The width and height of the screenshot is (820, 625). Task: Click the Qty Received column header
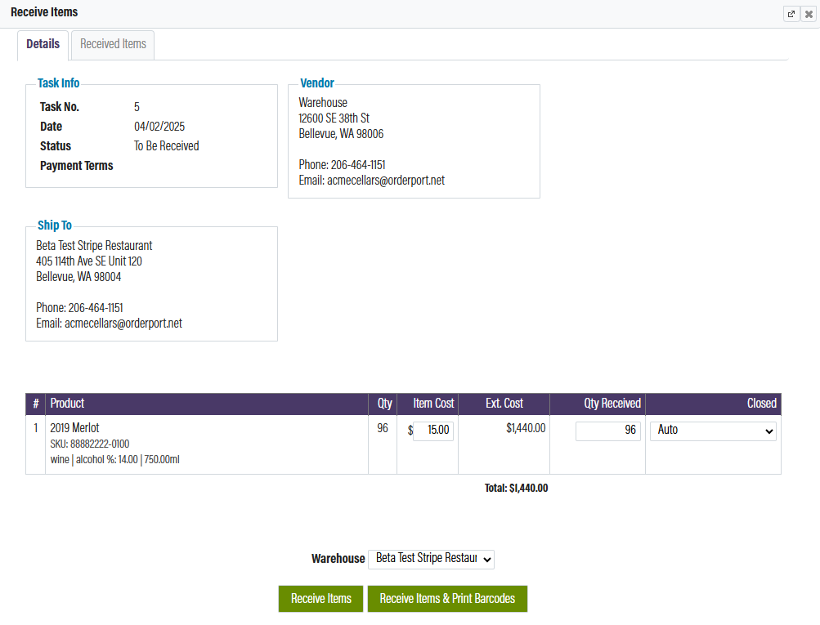tap(612, 404)
